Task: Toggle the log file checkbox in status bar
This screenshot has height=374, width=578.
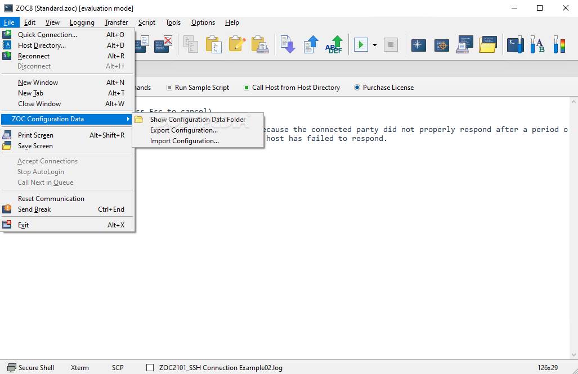Action: [x=150, y=368]
